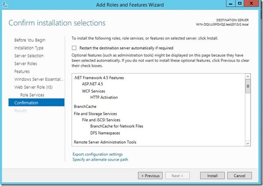The width and height of the screenshot is (263, 186).
Task: Cancel the wizard
Action: [x=239, y=176]
